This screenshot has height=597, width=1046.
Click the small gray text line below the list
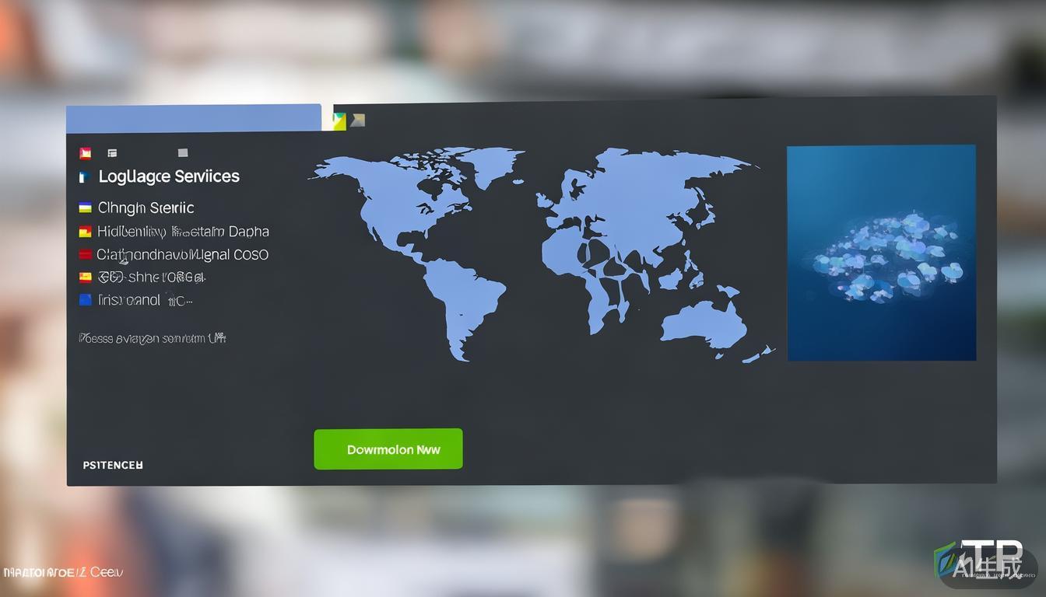(x=153, y=338)
